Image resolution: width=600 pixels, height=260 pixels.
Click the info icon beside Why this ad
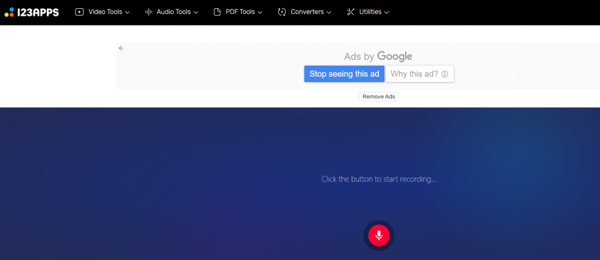click(x=445, y=74)
